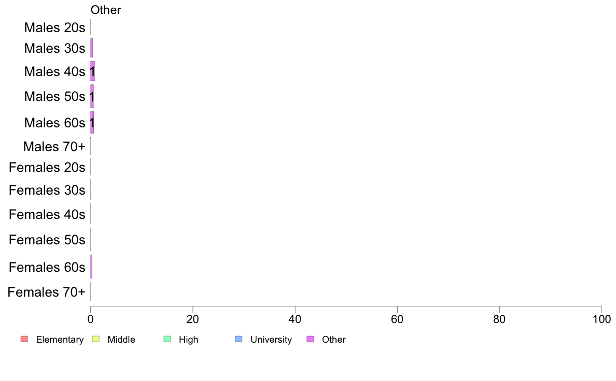Image resolution: width=616 pixels, height=381 pixels.
Task: Click the Other magenta legend swatch
Action: [x=311, y=339]
